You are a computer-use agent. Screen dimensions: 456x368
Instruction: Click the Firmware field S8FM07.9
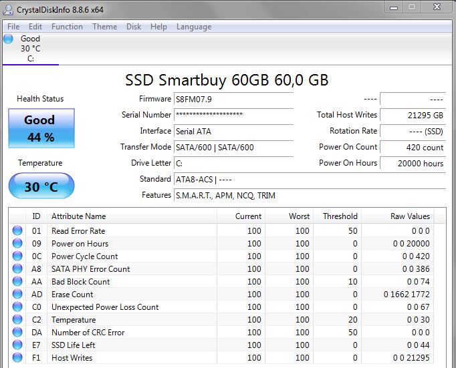click(233, 100)
